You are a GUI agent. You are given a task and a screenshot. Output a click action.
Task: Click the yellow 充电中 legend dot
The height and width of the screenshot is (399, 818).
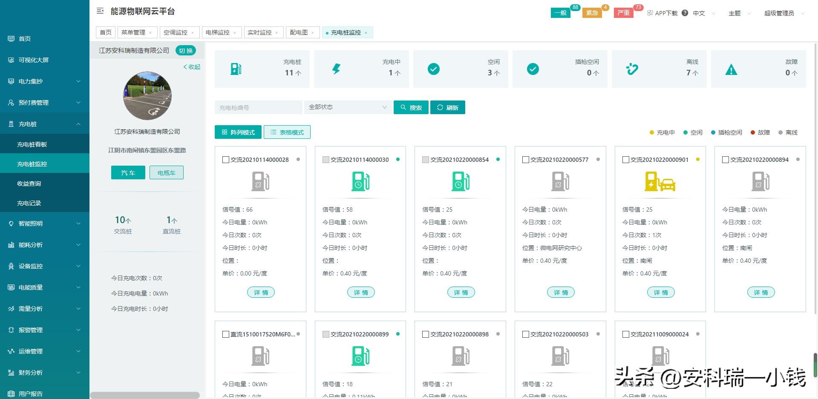(651, 132)
